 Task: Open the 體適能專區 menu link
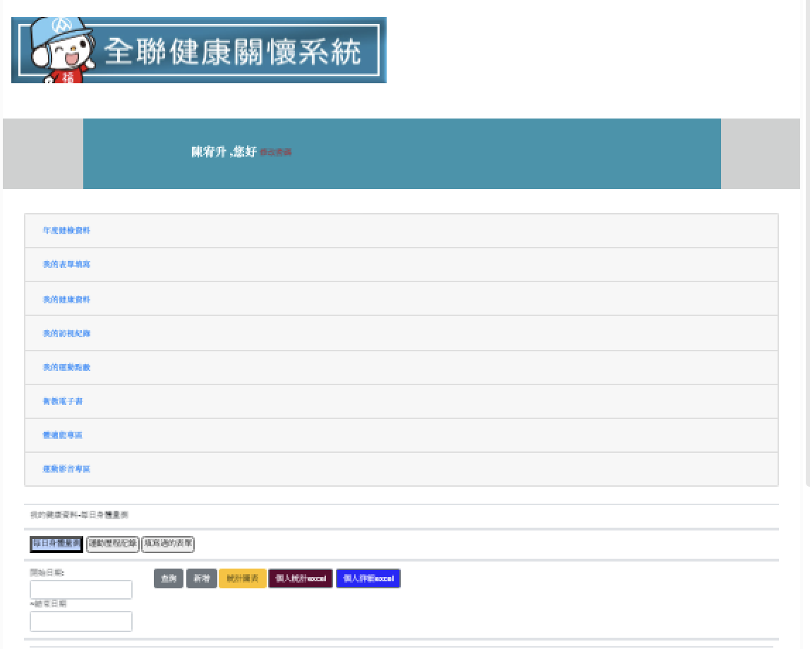[63, 435]
